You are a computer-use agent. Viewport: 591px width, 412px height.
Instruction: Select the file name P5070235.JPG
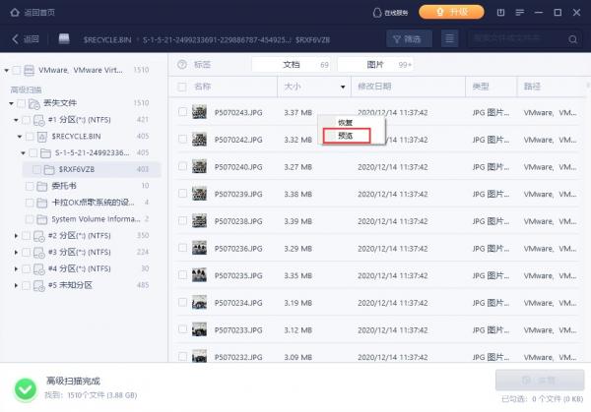238,275
